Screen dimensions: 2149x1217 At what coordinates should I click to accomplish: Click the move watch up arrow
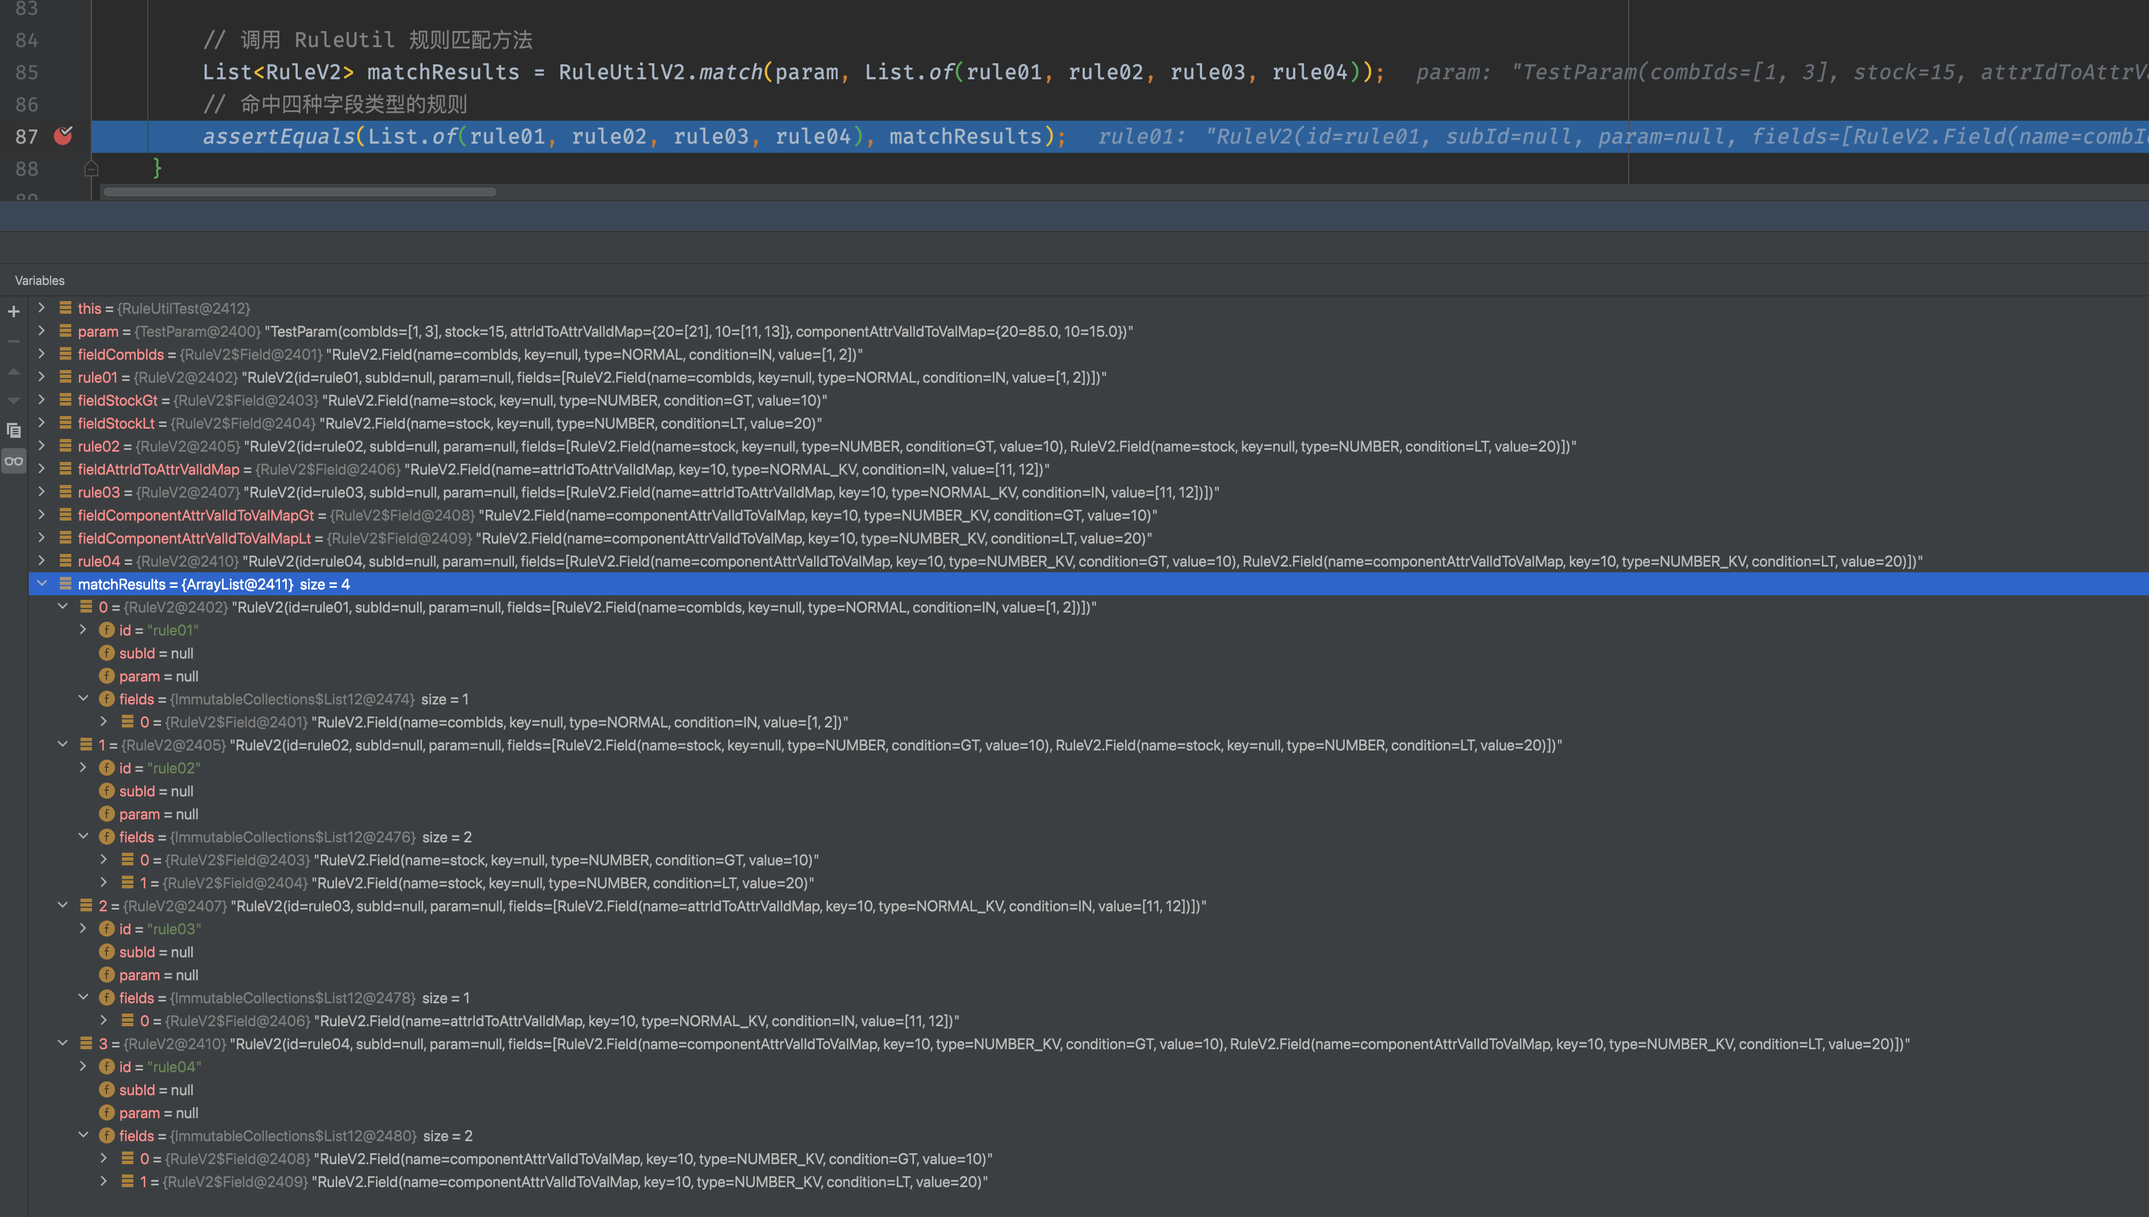pos(13,371)
